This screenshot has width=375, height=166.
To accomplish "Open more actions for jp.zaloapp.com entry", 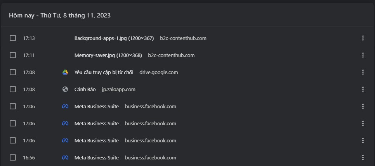I will tap(363, 89).
